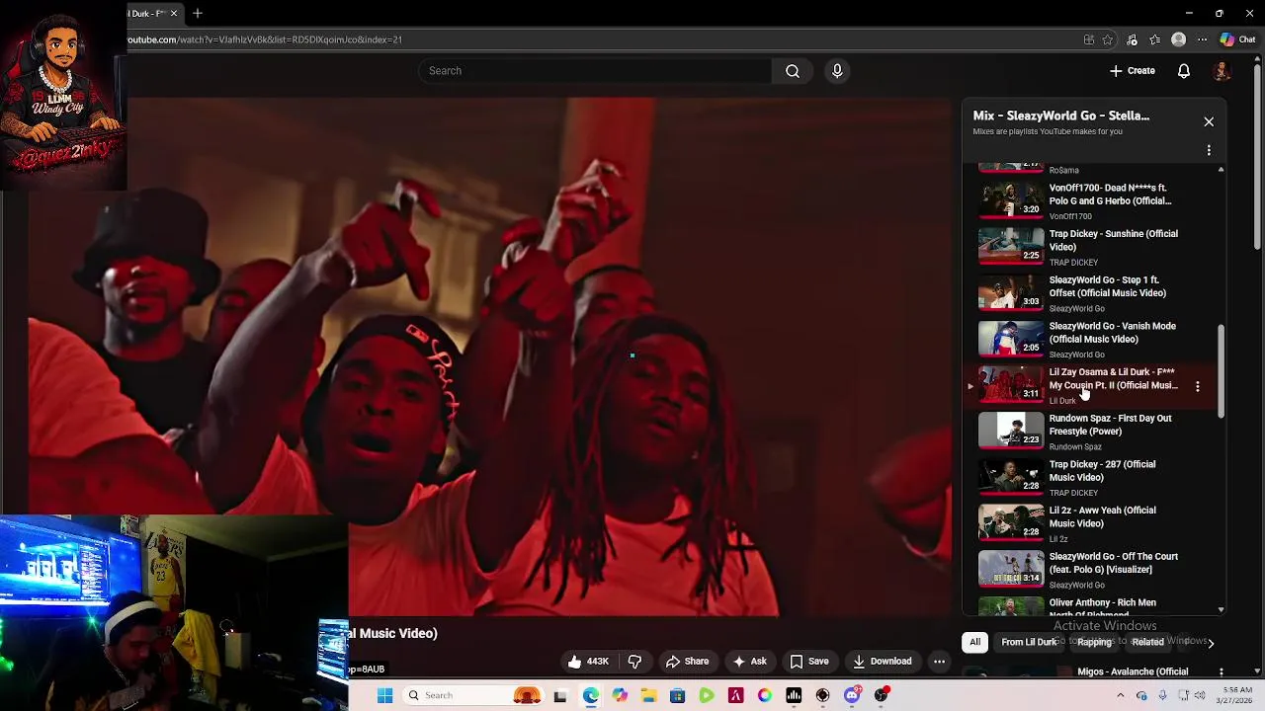Open more video actions ellipsis
Image resolution: width=1265 pixels, height=711 pixels.
[940, 662]
